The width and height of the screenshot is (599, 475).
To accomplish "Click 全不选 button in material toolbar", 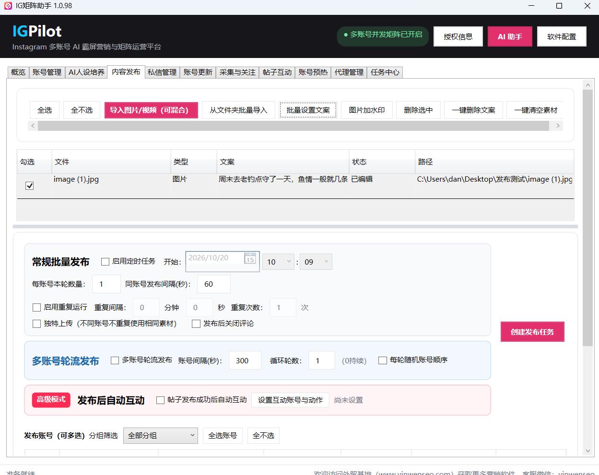I will point(82,110).
